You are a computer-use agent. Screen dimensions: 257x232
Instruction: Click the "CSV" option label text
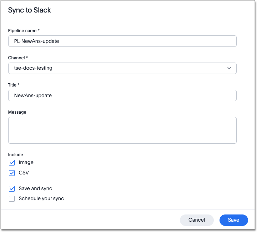point(24,173)
